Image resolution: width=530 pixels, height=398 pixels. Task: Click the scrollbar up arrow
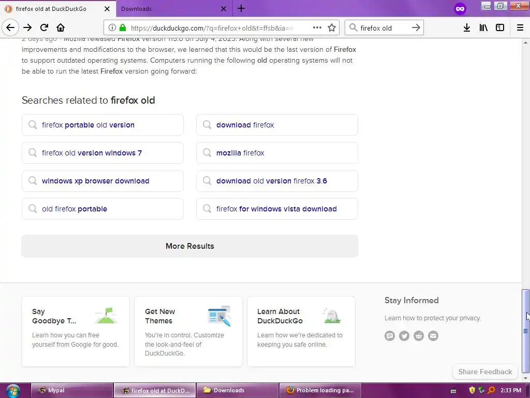point(525,42)
